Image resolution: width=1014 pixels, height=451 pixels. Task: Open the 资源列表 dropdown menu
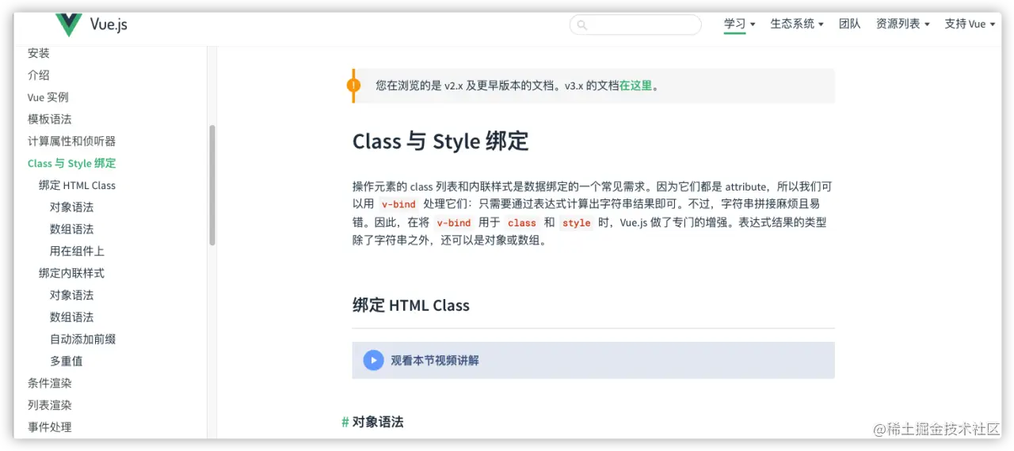[x=902, y=24]
